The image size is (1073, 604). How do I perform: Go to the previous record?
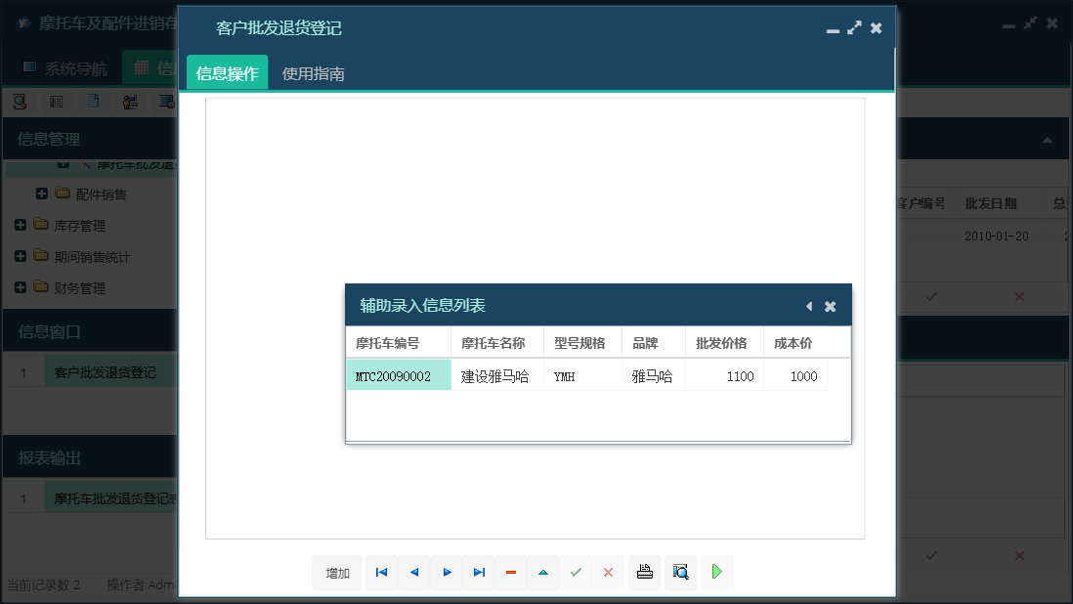[x=413, y=573]
